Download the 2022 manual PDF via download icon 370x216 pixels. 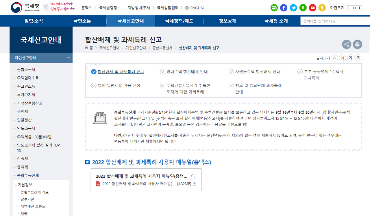coord(195,183)
